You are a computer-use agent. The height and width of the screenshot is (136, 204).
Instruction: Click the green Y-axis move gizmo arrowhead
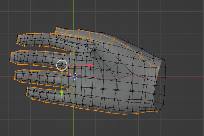click(x=62, y=94)
